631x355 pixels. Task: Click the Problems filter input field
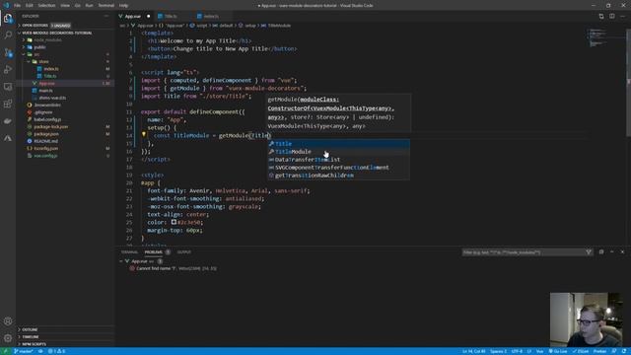(524, 252)
